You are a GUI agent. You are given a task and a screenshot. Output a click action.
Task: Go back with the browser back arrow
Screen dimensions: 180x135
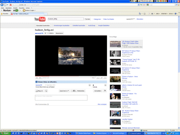pyautogui.click(x=2, y=5)
